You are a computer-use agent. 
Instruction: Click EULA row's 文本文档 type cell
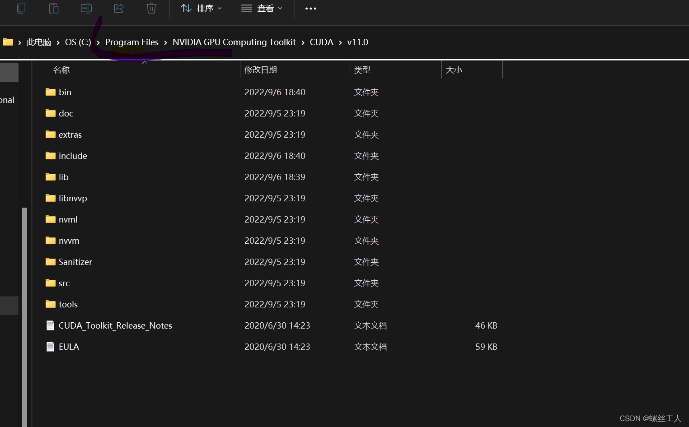pyautogui.click(x=370, y=347)
